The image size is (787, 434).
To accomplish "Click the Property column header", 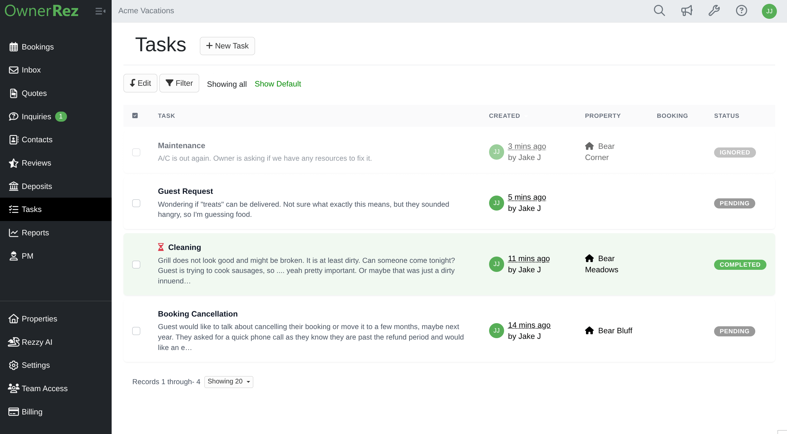I will 603,116.
